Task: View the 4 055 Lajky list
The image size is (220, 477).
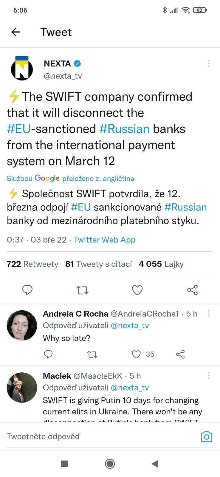Action: point(161,264)
